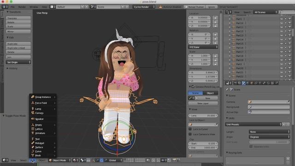Toggle Separate Units checkbox
The height and width of the screenshot is (166, 295).
pyautogui.click(x=251, y=146)
